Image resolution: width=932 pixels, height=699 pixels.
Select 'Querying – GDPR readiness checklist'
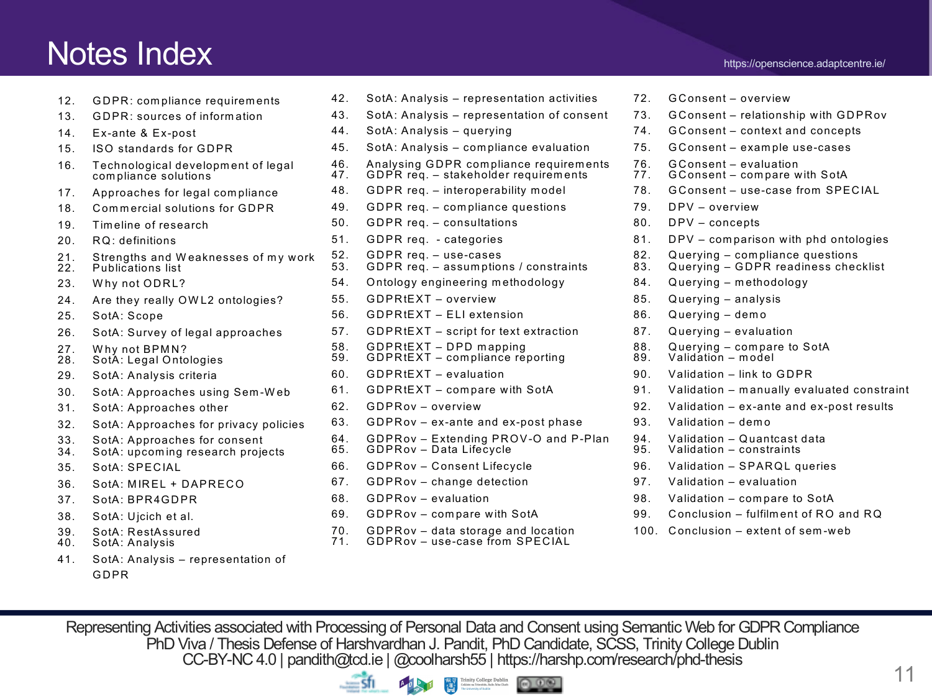[x=777, y=267]
